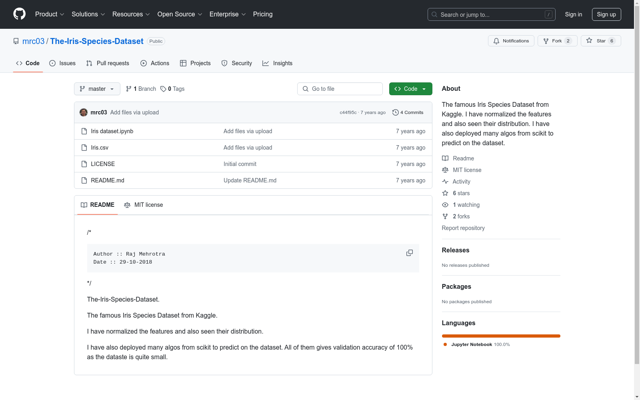The image size is (640, 400).
Task: Click 'Initial commit' message in LICENSE row
Action: coord(240,164)
